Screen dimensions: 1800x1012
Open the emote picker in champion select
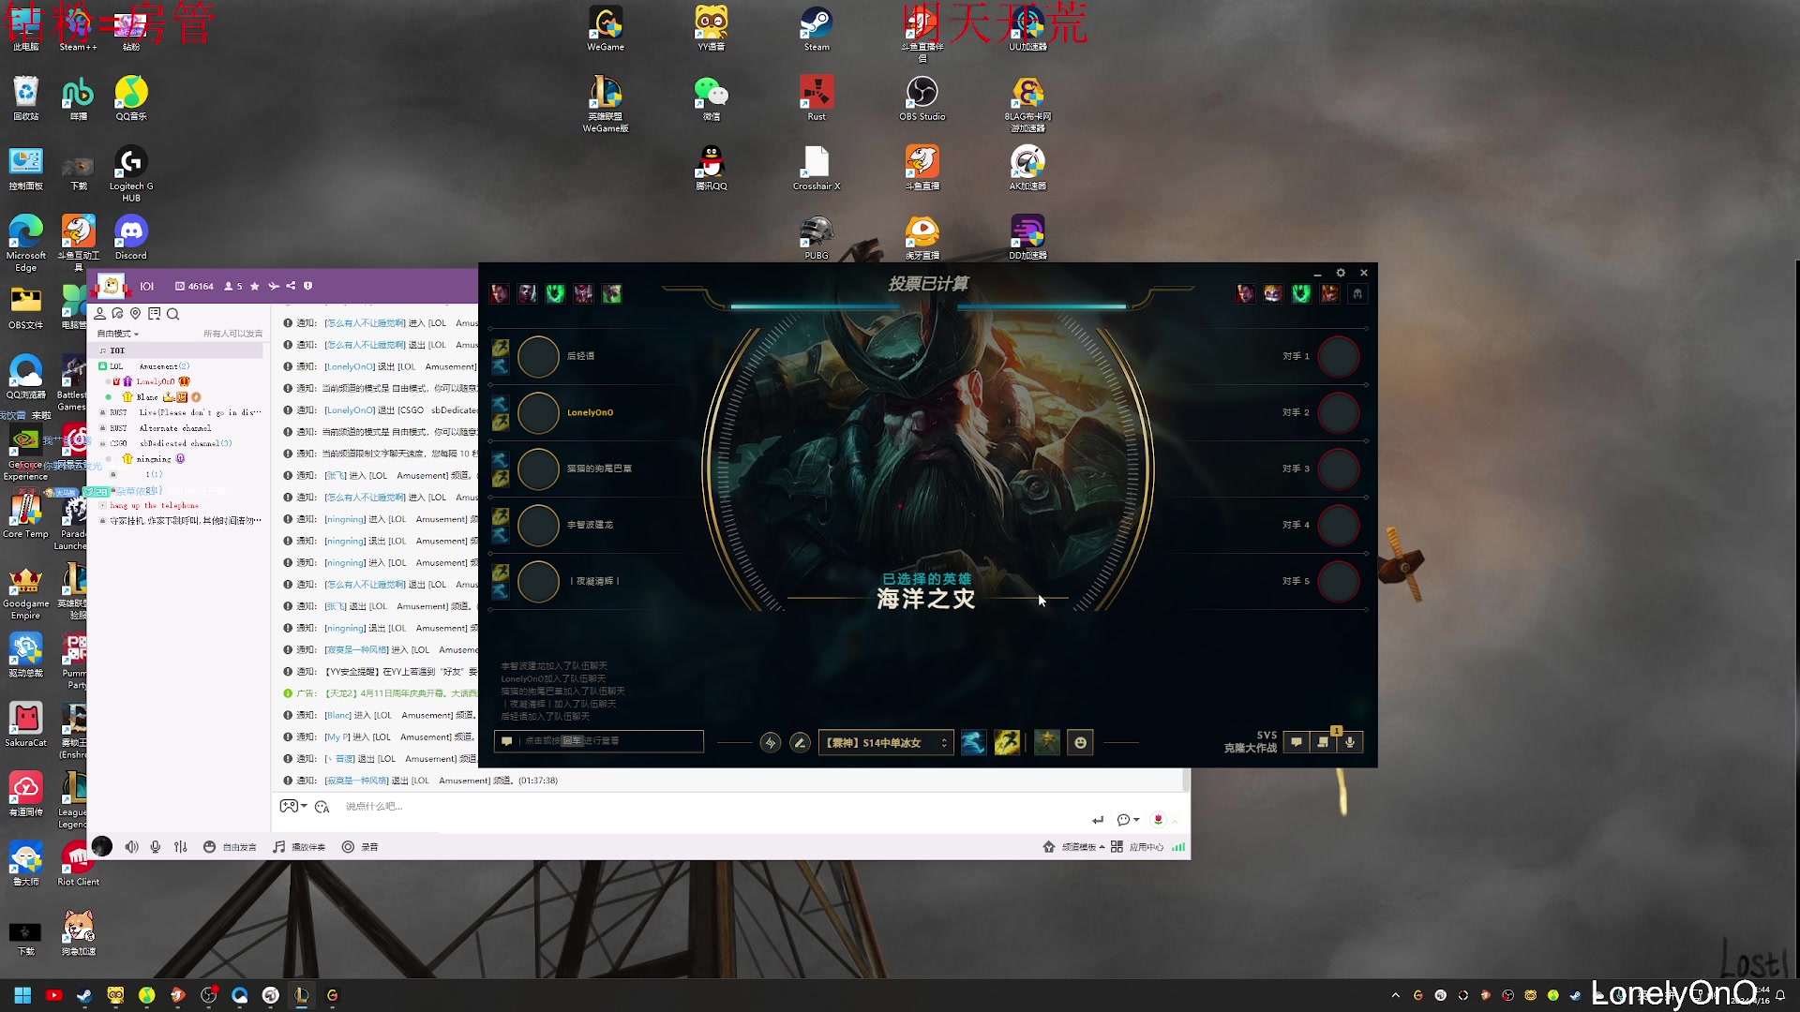pos(1080,742)
